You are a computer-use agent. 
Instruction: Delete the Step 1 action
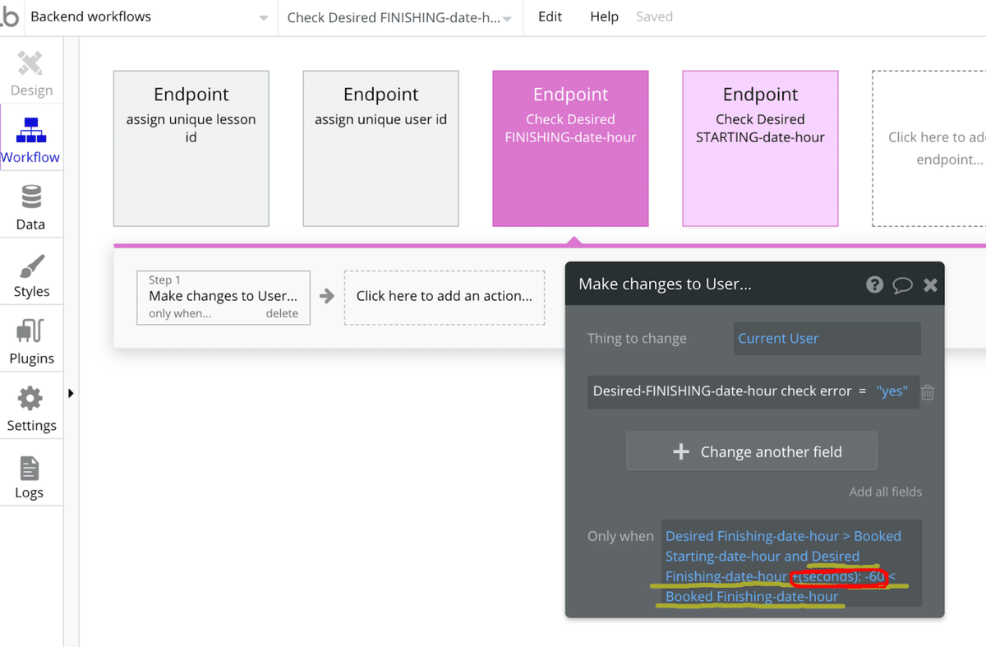click(282, 314)
